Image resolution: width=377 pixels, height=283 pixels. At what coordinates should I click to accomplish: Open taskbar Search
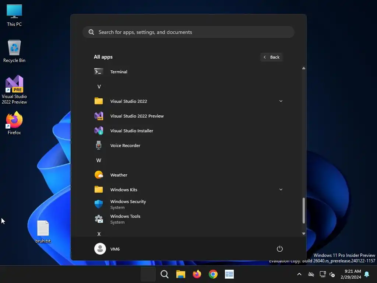click(x=165, y=274)
